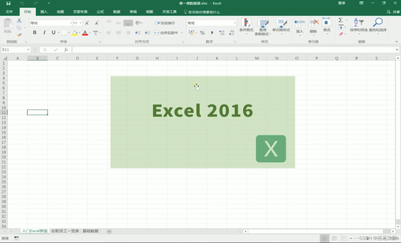
Task: Decrease indent of cell text
Action: click(138, 33)
